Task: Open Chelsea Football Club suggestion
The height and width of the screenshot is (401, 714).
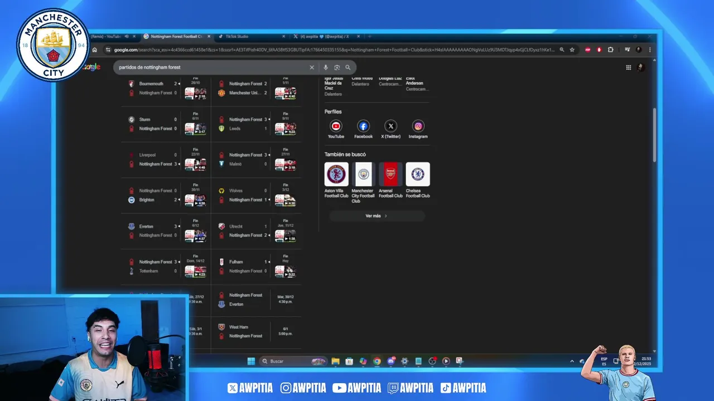Action: tap(418, 180)
